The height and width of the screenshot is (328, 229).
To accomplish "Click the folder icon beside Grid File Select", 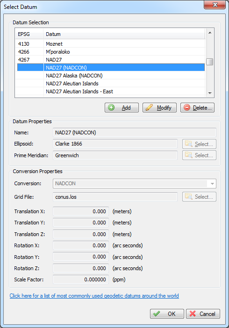I will pyautogui.click(x=189, y=196).
